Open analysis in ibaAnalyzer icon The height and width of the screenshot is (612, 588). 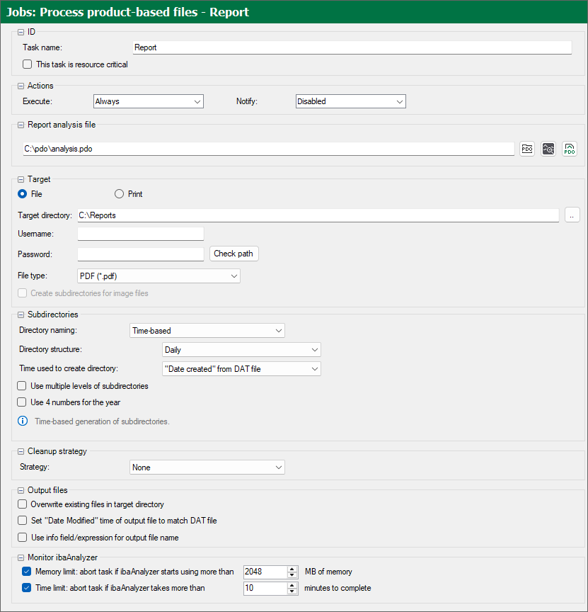pyautogui.click(x=548, y=149)
